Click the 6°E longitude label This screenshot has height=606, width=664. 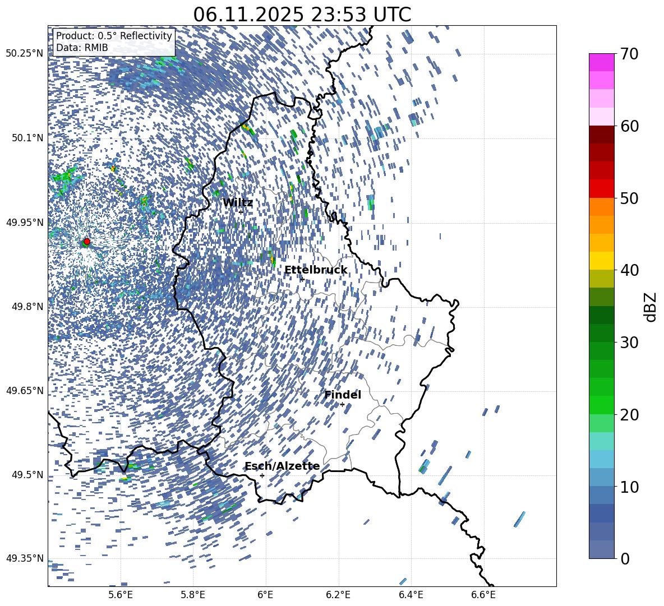pyautogui.click(x=265, y=595)
